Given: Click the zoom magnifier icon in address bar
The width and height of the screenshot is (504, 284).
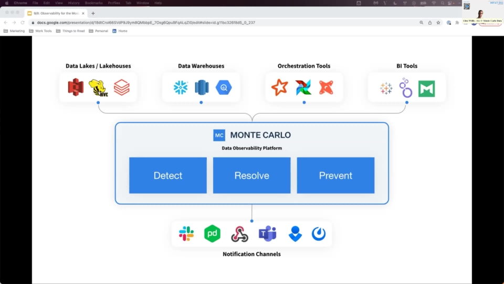Looking at the screenshot, I should click(x=422, y=23).
